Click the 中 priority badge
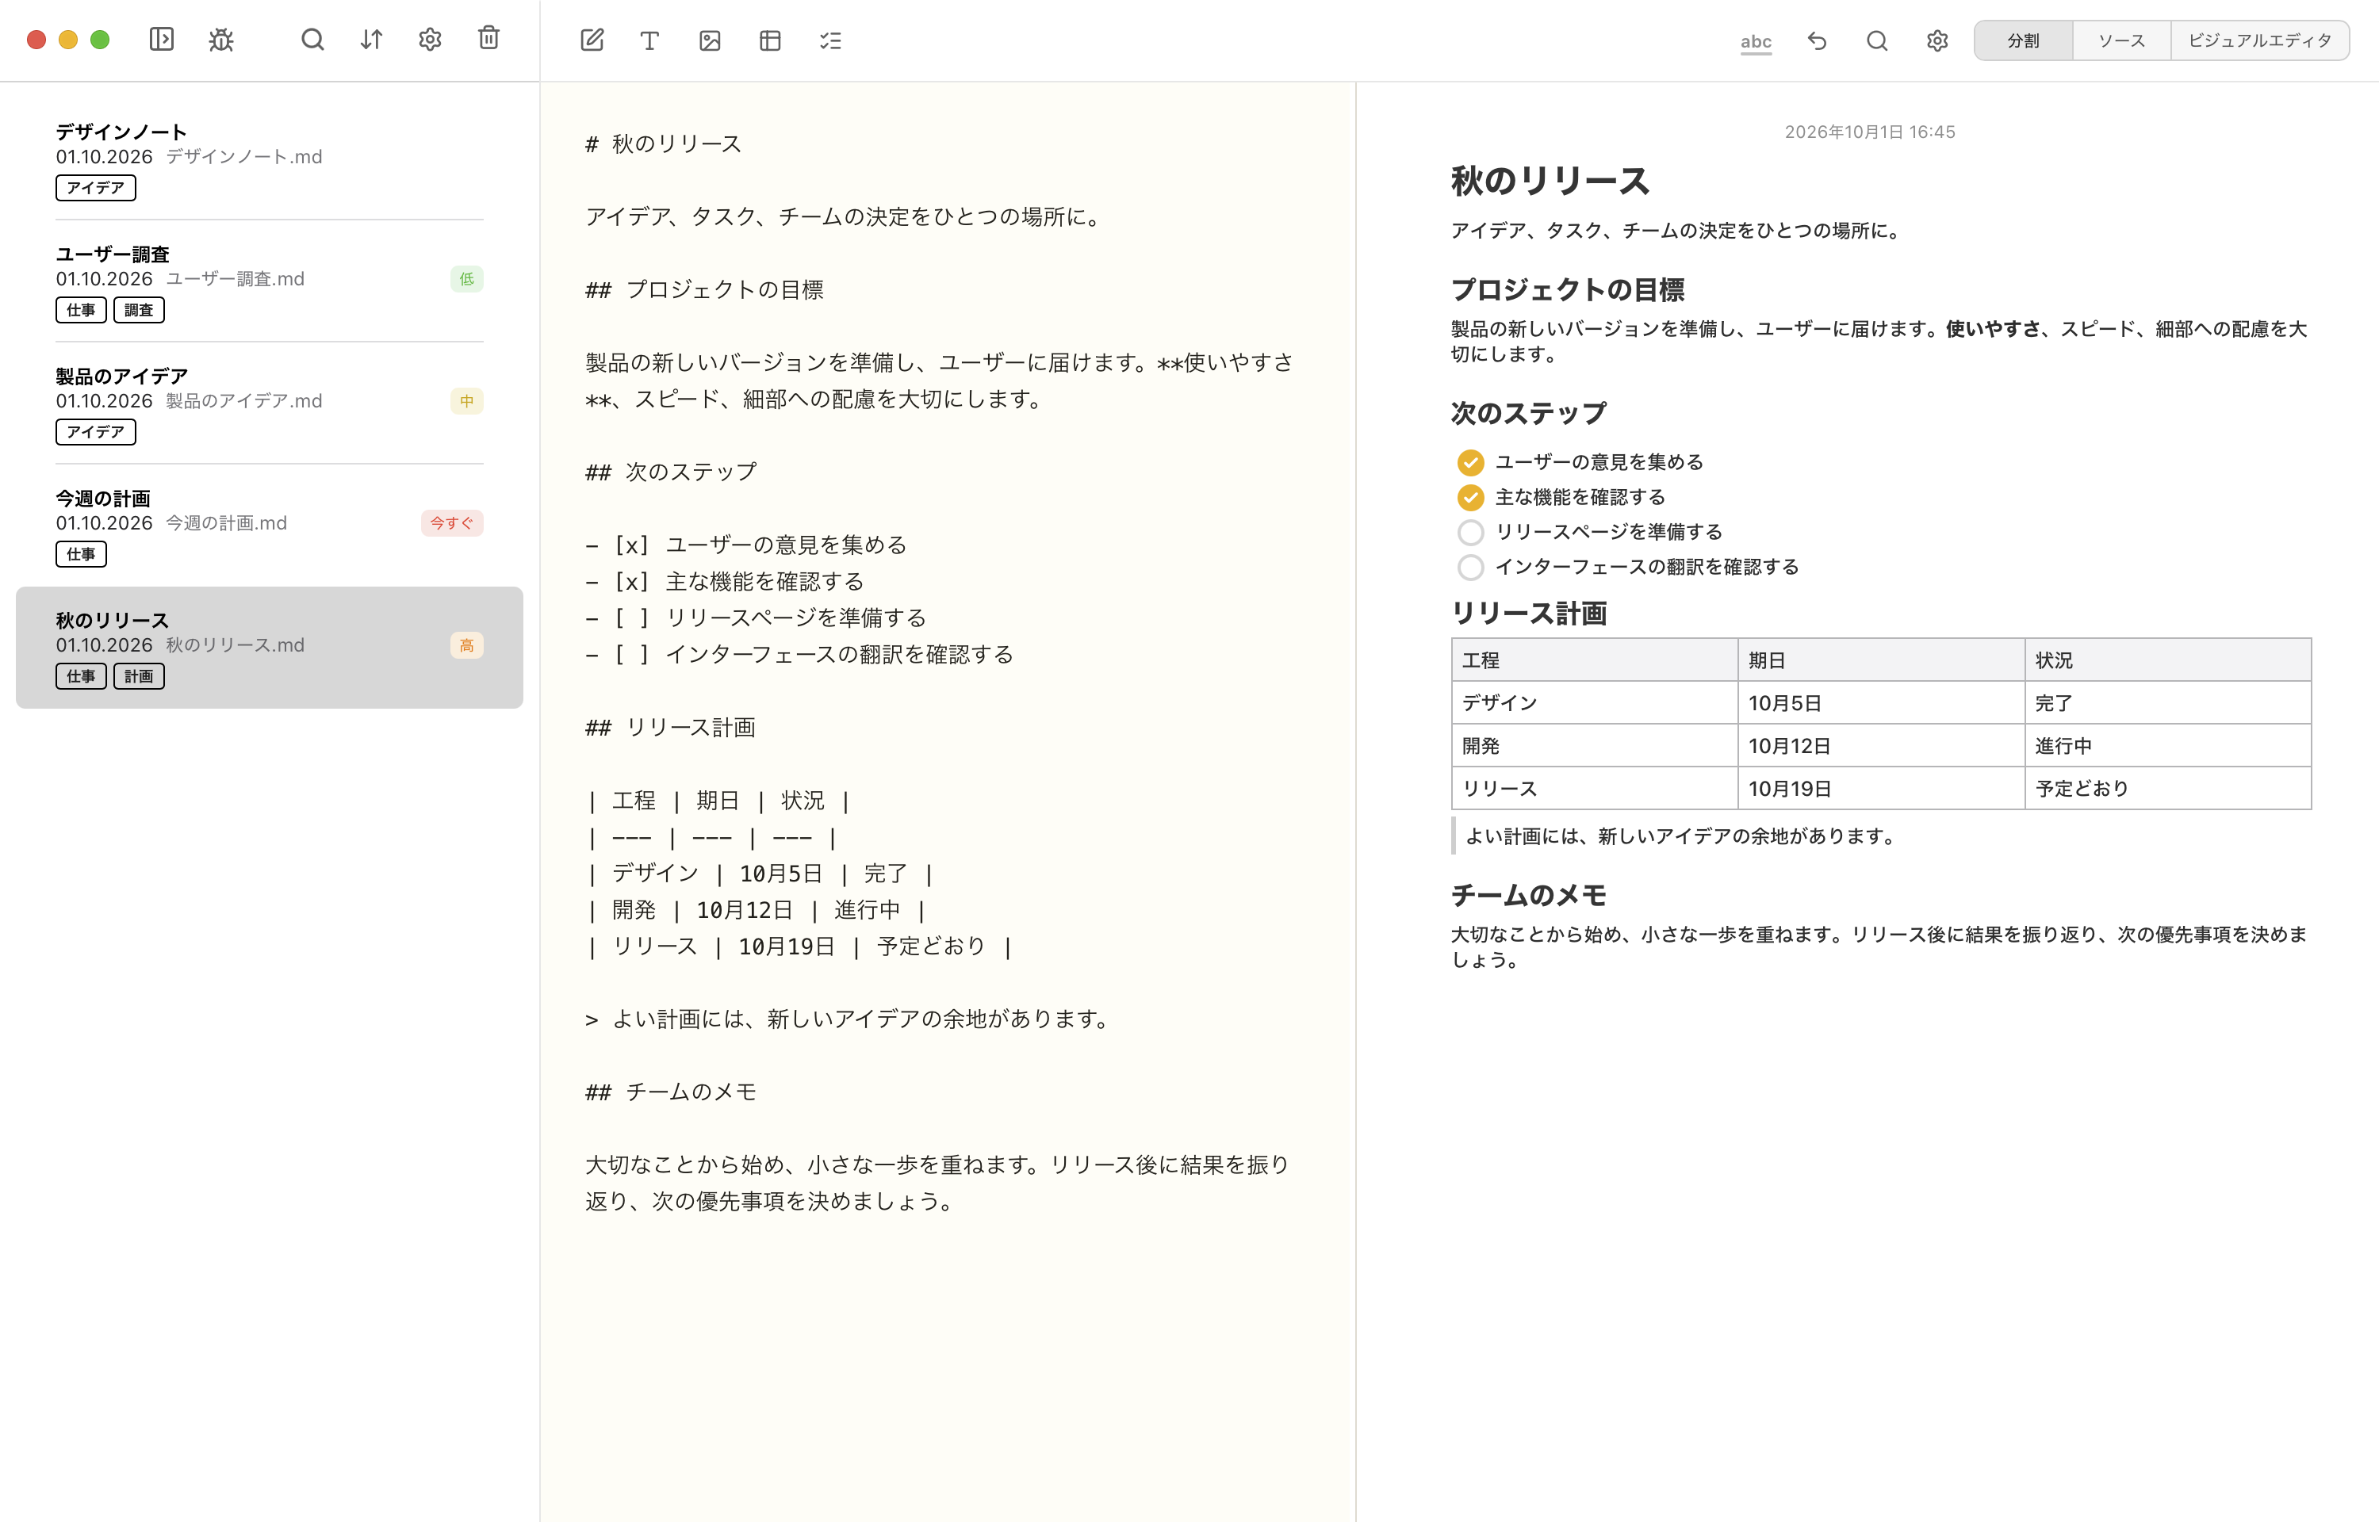The height and width of the screenshot is (1522, 2379). [x=466, y=401]
